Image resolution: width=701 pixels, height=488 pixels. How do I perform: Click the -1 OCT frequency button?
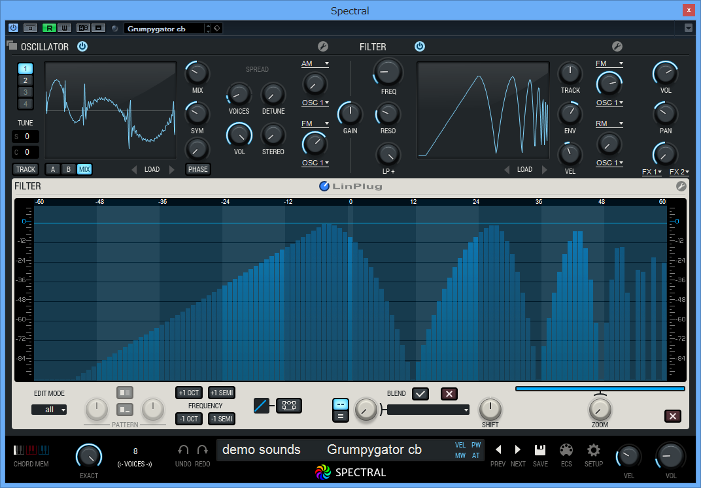coord(189,419)
